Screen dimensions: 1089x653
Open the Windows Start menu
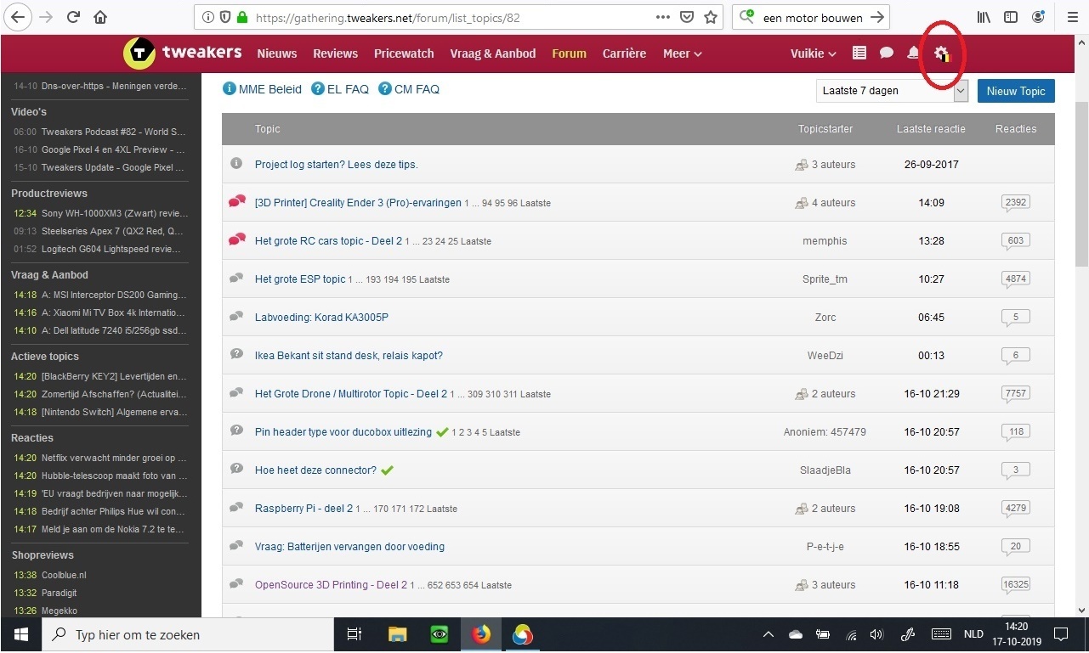coord(20,634)
